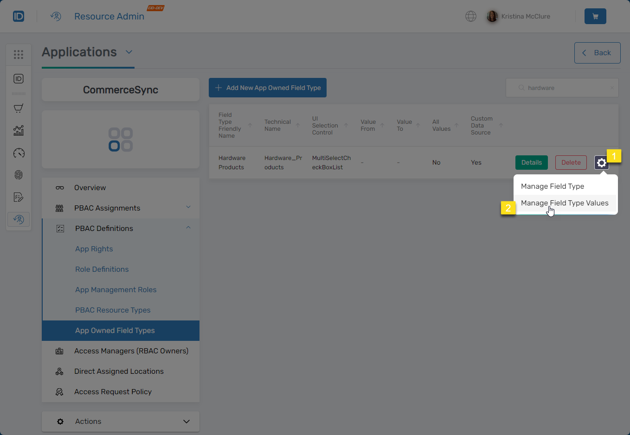Choose Manage Field Type Values
The height and width of the screenshot is (435, 630).
pyautogui.click(x=564, y=203)
